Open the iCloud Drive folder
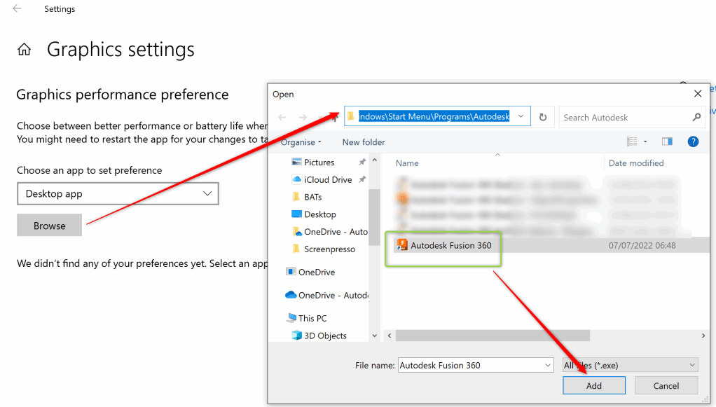The height and width of the screenshot is (407, 716). click(328, 179)
